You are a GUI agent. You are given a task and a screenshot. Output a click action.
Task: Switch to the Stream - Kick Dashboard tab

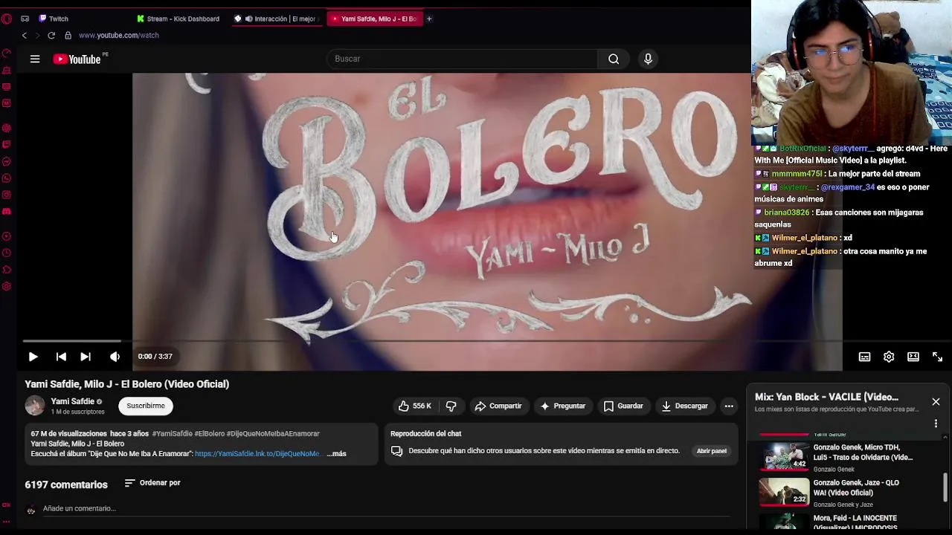179,19
